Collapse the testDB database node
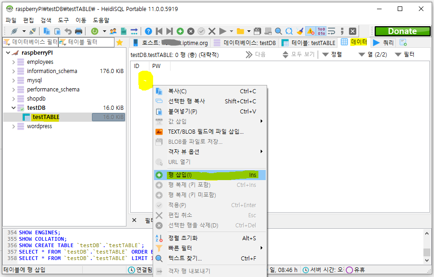 click(x=13, y=108)
